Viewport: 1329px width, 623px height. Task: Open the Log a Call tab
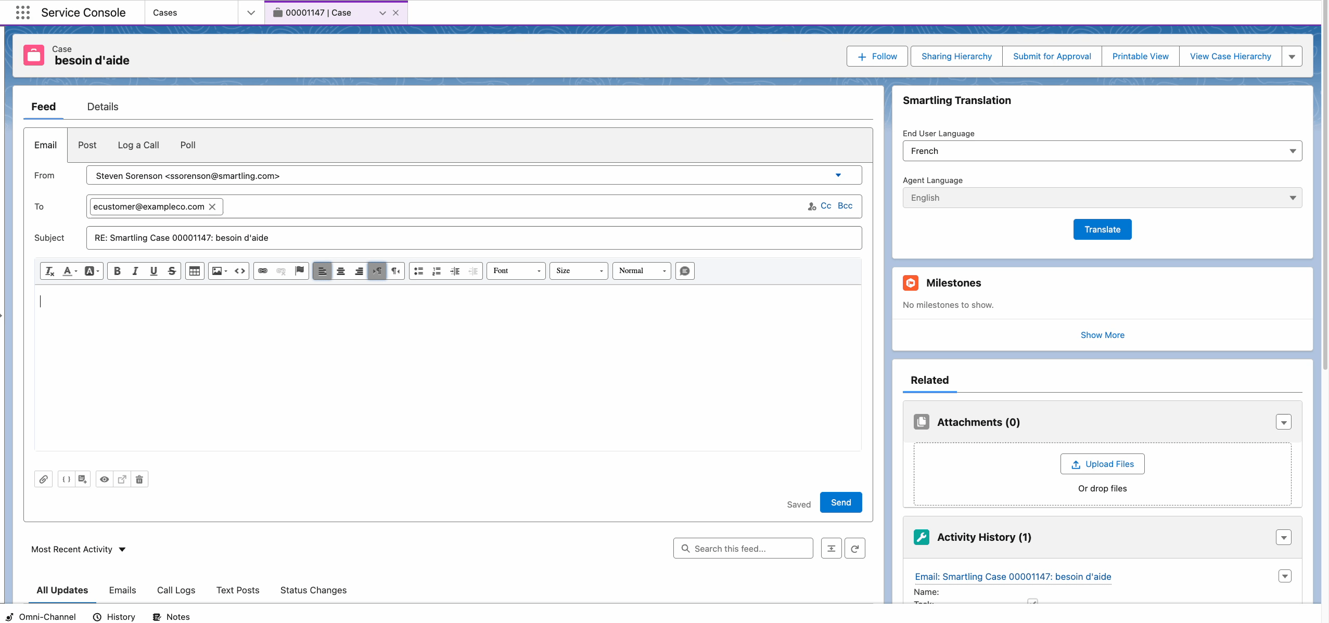tap(138, 145)
